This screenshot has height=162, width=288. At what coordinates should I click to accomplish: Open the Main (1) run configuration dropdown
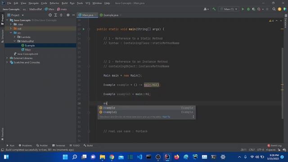[x=229, y=9]
